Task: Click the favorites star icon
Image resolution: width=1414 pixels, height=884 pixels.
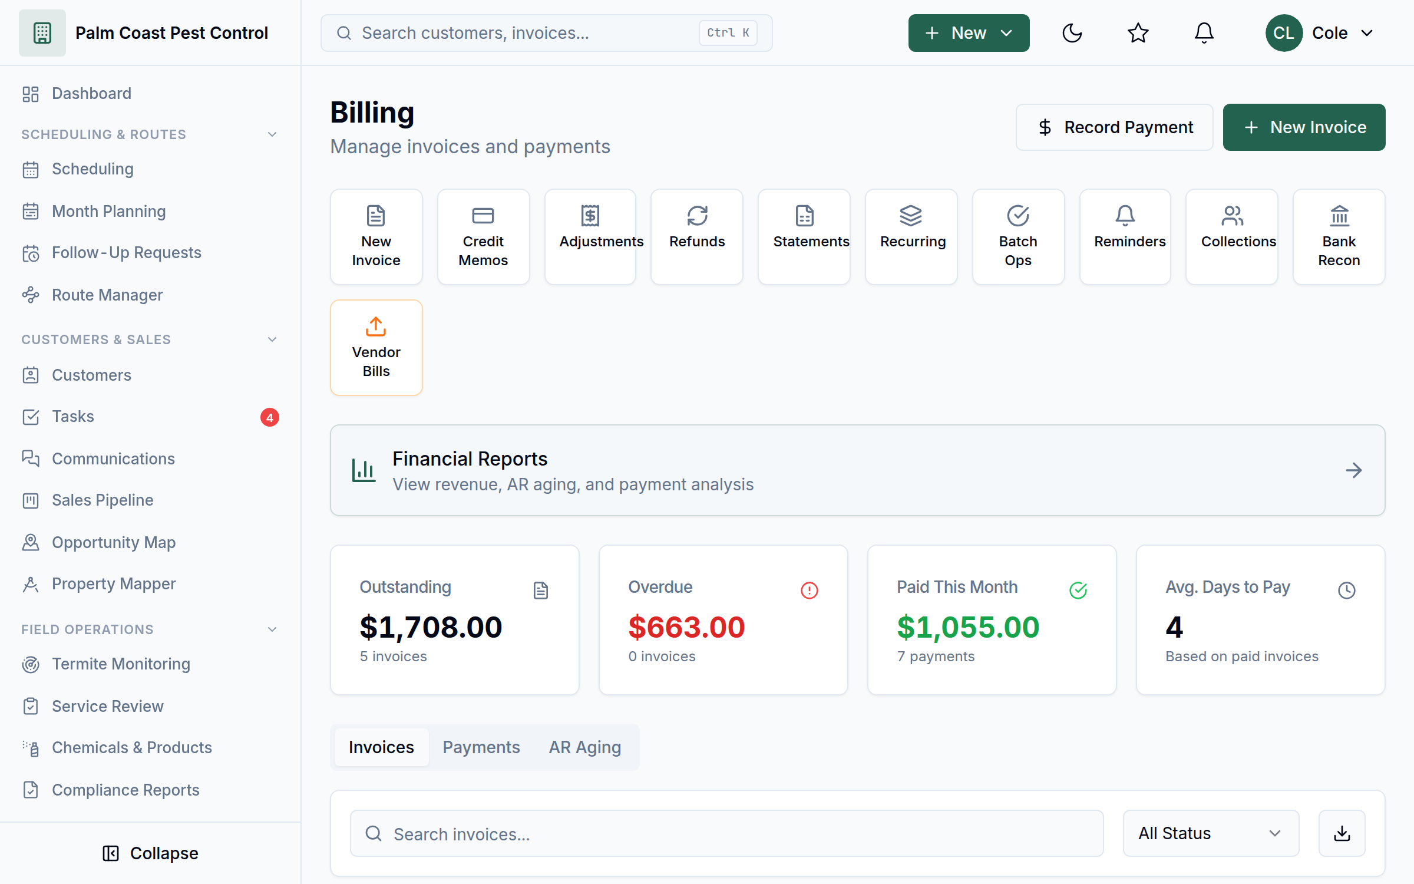Action: [1138, 33]
